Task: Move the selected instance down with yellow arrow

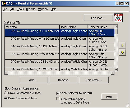Action: click(122, 53)
